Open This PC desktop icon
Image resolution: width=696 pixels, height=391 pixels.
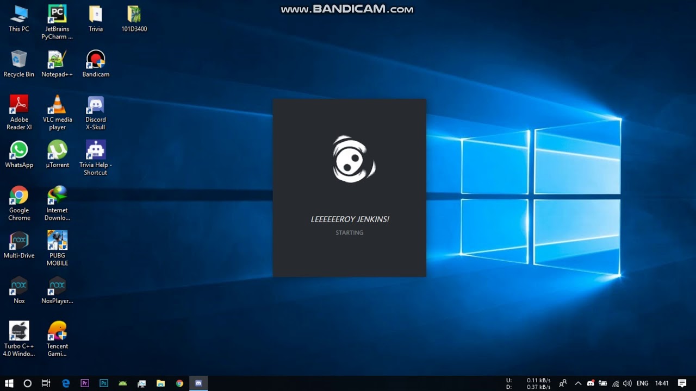click(x=19, y=18)
